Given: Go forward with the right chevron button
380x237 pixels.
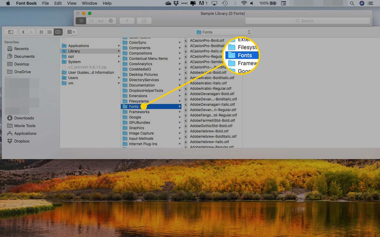Looking at the screenshot, I should [31, 32].
